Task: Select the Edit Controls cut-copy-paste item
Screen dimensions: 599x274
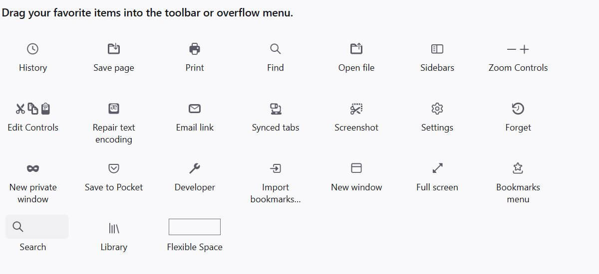Action: pos(33,109)
